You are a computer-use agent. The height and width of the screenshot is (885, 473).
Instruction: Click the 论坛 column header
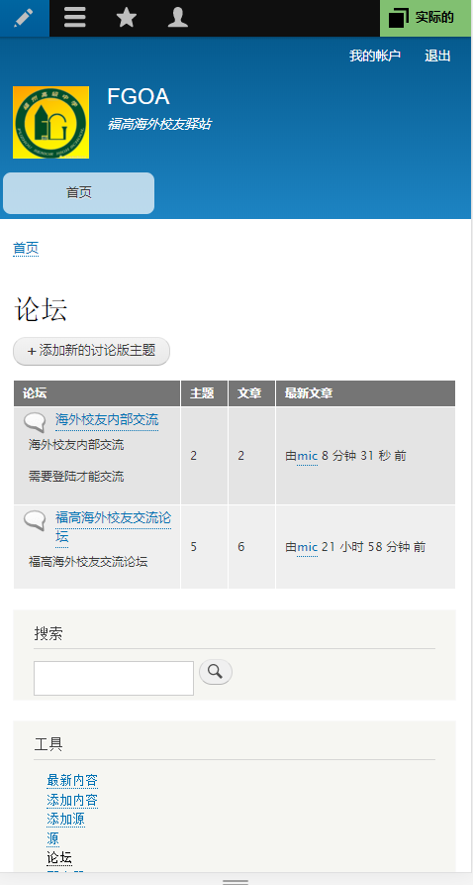(97, 393)
